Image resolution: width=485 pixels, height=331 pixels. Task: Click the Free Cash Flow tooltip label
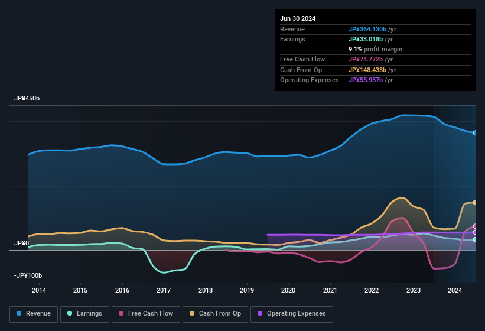[x=302, y=59]
